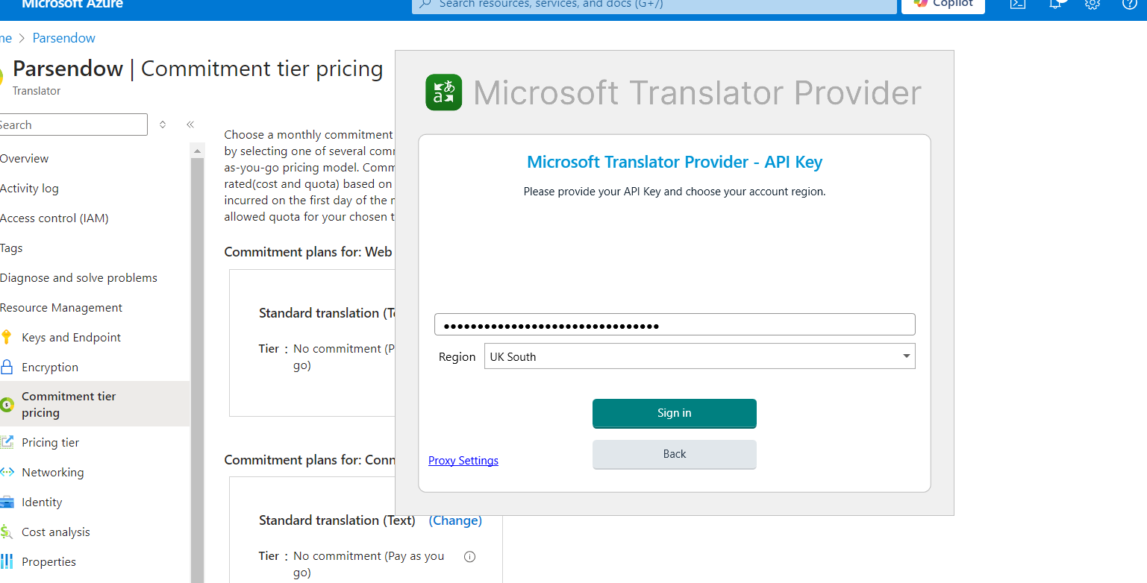This screenshot has width=1147, height=583.
Task: Click the Commitment tier pricing icon
Action: coord(7,405)
